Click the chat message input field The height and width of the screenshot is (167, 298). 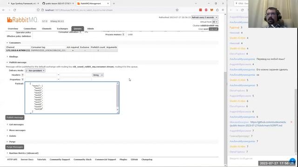click(x=258, y=158)
